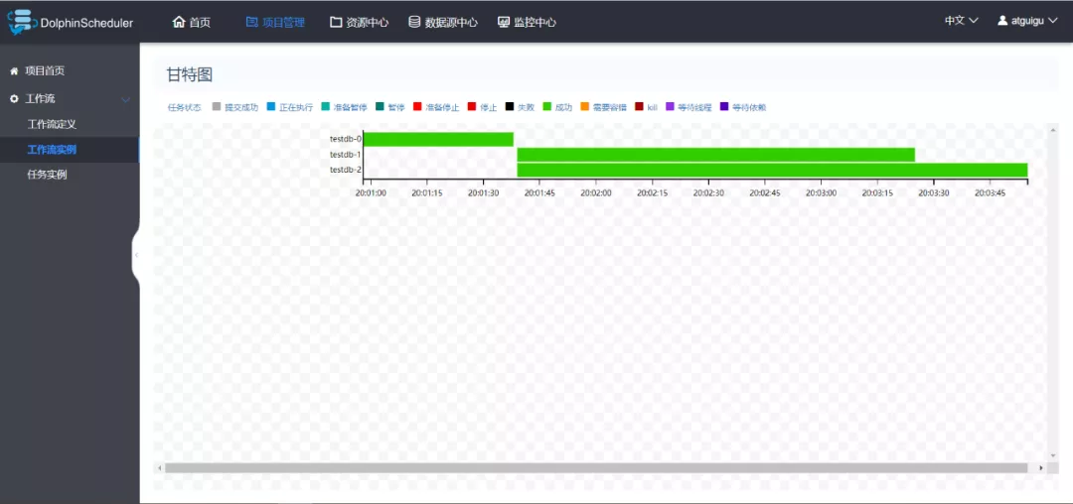Click the black 失败 legend swatch
The image size is (1073, 504).
[510, 107]
